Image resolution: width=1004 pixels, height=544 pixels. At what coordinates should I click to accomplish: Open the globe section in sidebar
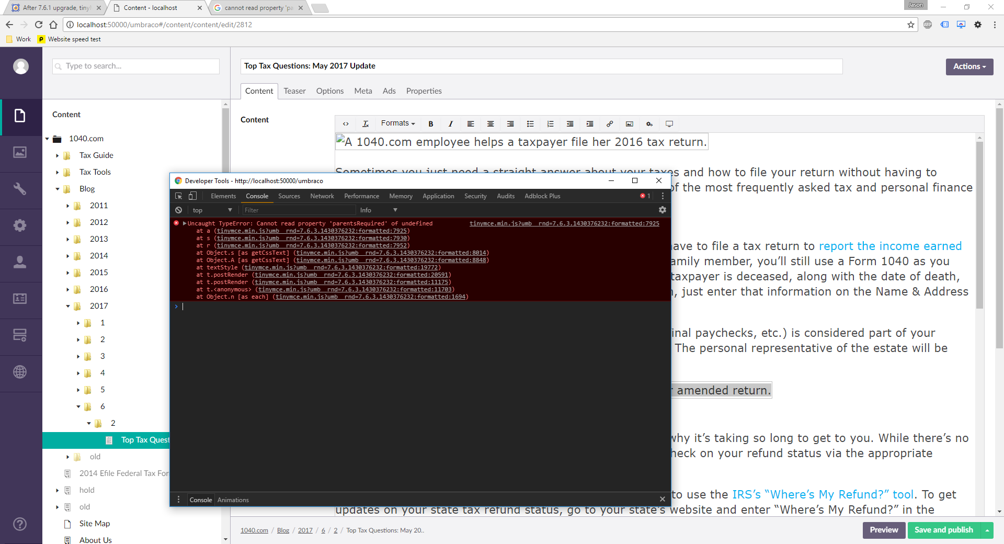point(20,372)
